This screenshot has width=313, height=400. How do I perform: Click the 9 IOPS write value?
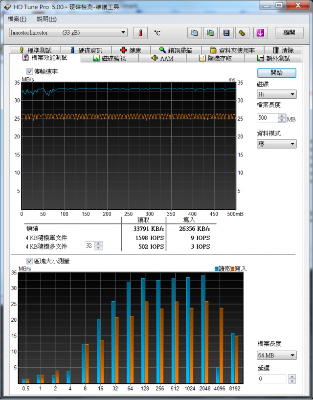(200, 238)
